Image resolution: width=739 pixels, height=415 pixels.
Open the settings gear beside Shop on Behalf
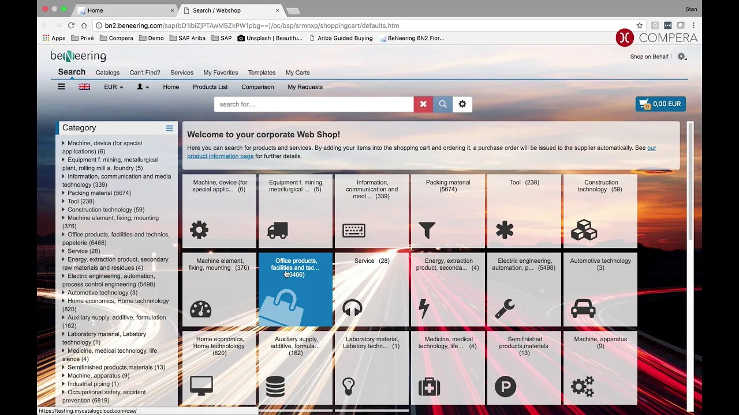(x=682, y=56)
